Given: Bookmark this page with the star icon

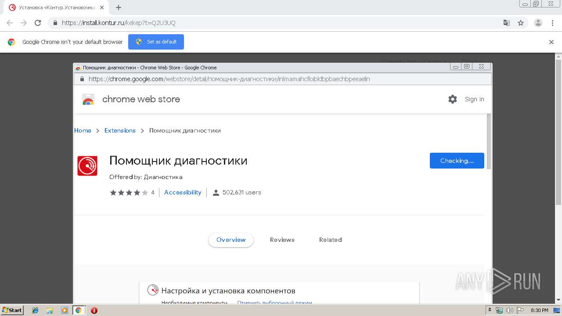Looking at the screenshot, I should (521, 23).
